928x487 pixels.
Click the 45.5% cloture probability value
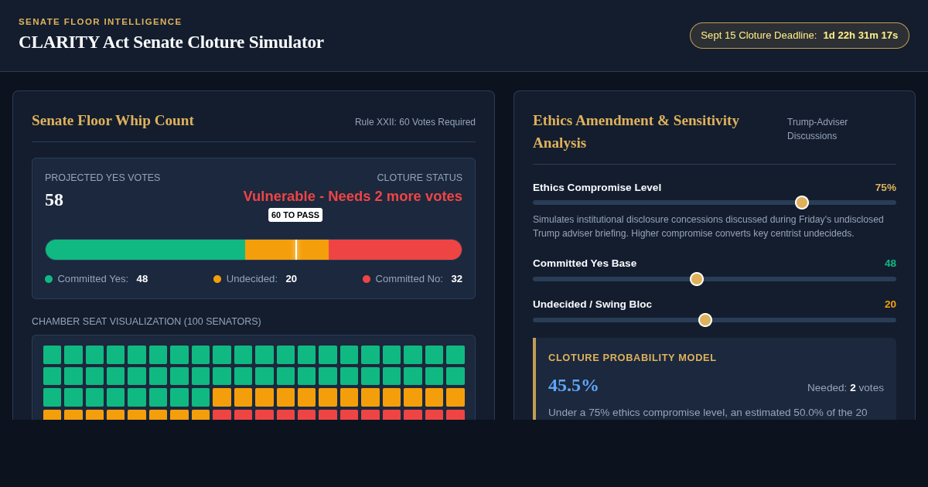click(x=573, y=385)
